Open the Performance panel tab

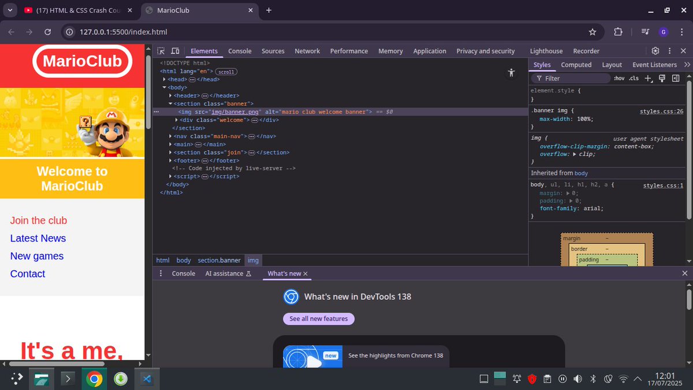(349, 51)
